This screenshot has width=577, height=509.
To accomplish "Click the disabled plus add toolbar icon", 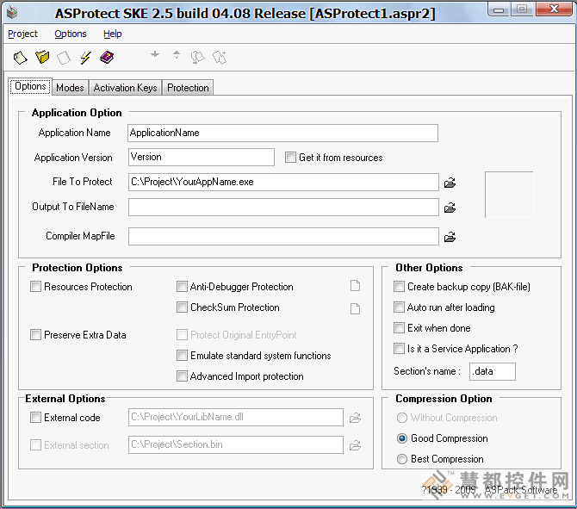I will click(155, 54).
